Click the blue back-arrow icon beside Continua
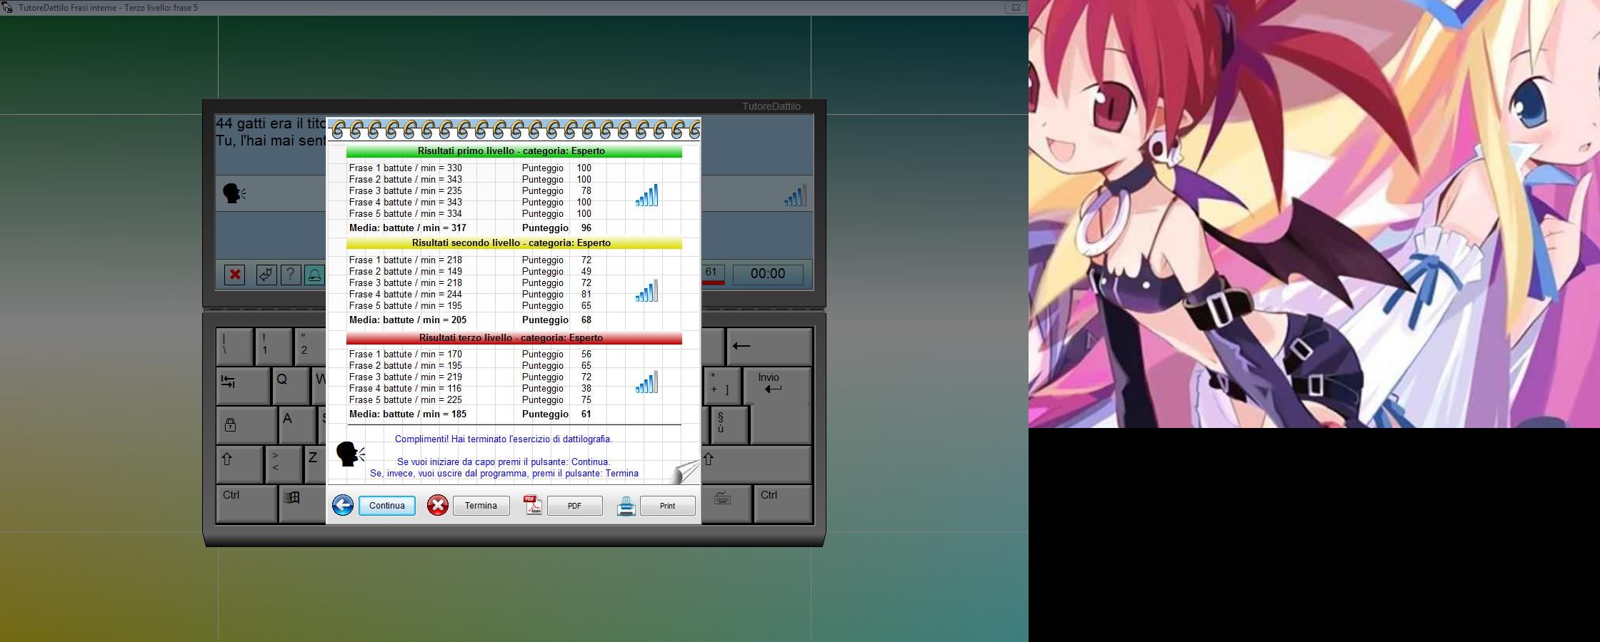 tap(343, 506)
